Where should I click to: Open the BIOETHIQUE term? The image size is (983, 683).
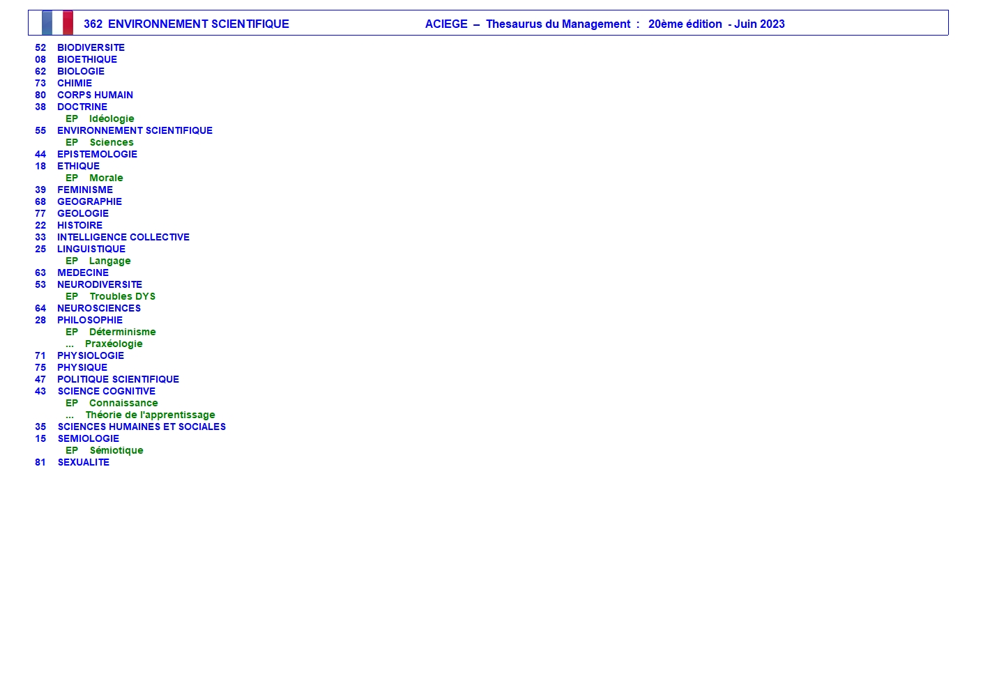pos(86,59)
